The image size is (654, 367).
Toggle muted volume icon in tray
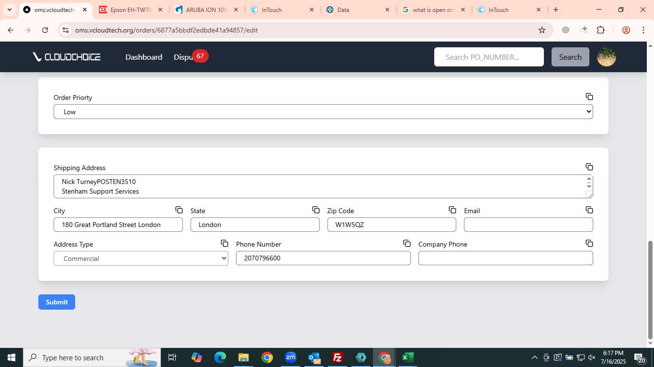coord(592,357)
